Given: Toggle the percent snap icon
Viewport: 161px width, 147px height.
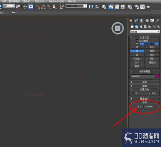Looking at the screenshot, I should pos(49,7).
